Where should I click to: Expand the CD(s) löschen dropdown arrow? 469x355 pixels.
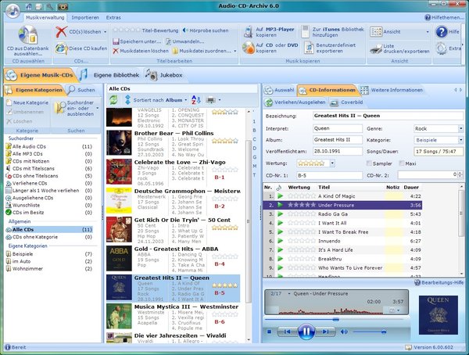point(105,32)
